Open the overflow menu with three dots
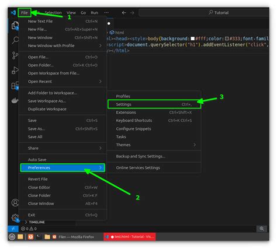The image size is (277, 249). click(106, 13)
